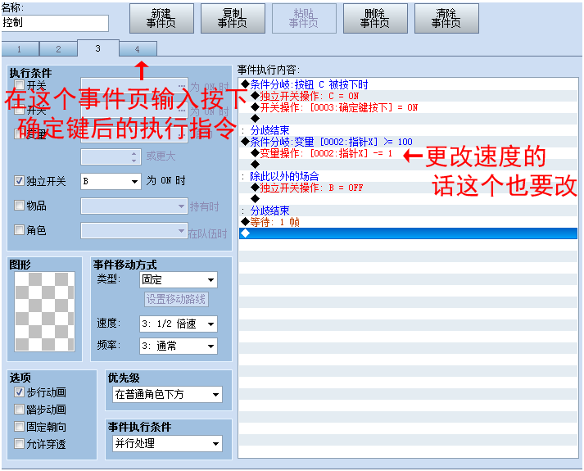Select the line 独立开关操作: C = ON
Screen dimensions: 584x471
[x=409, y=96]
